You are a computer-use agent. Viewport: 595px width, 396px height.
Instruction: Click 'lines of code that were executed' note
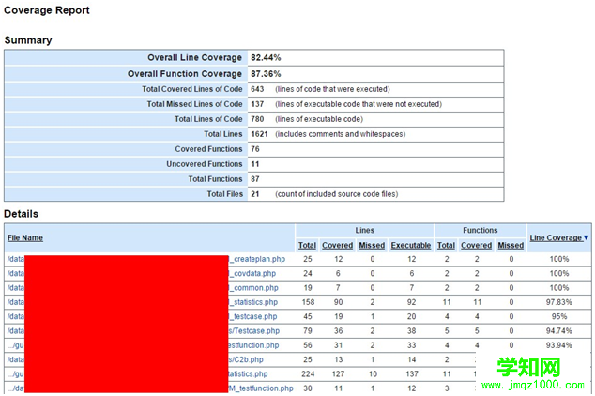click(x=332, y=89)
